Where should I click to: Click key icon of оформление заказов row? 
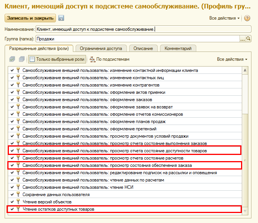(x=18, y=100)
